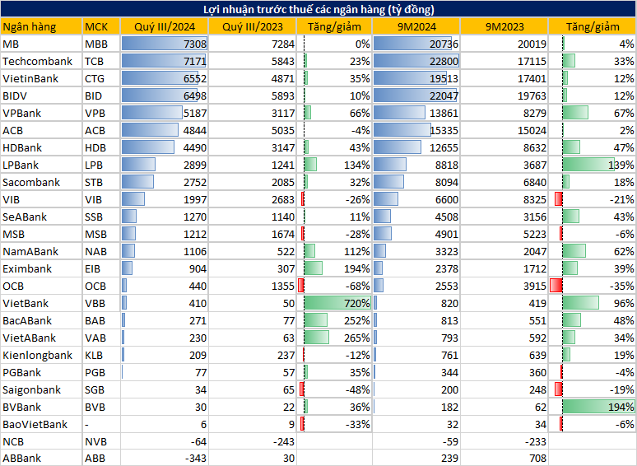The height and width of the screenshot is (466, 637).
Task: Click the 'Kienlongbank' name cell
Action: pyautogui.click(x=41, y=355)
